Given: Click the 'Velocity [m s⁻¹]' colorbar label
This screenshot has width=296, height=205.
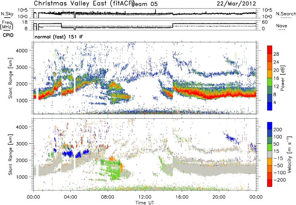Looking at the screenshot, I should [289, 154].
